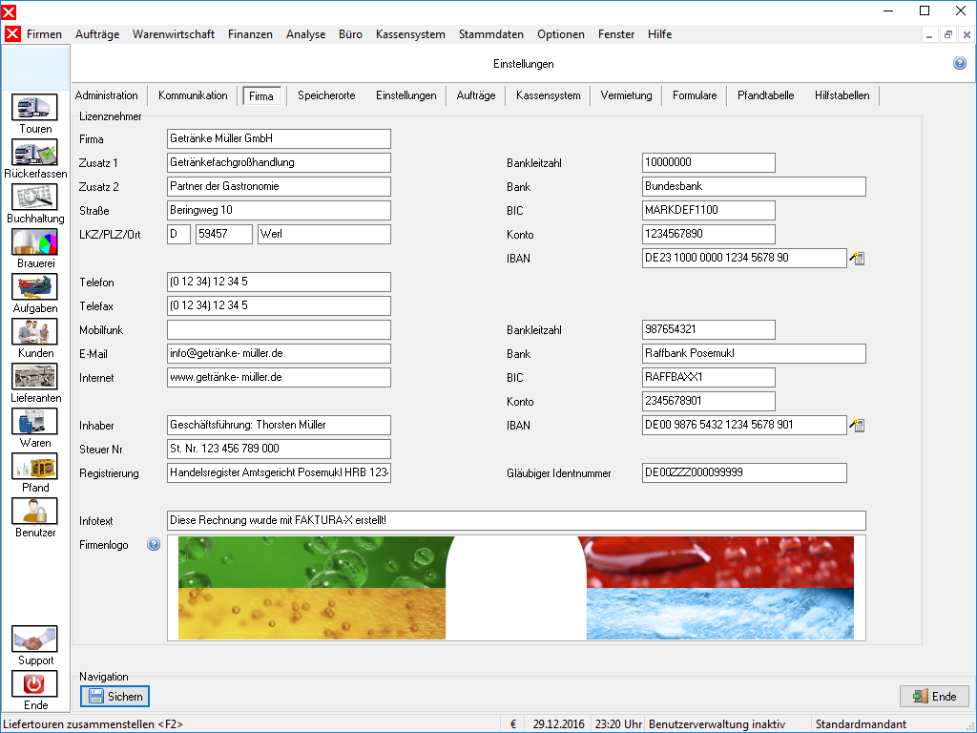Click the IBAN field starting with DE23

coord(744,258)
